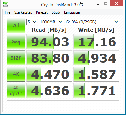
Task: Open the File menu
Action: [8, 12]
